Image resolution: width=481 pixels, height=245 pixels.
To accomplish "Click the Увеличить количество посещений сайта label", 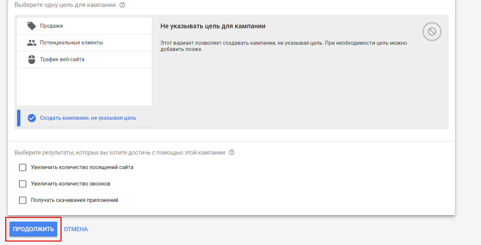I will (x=82, y=167).
